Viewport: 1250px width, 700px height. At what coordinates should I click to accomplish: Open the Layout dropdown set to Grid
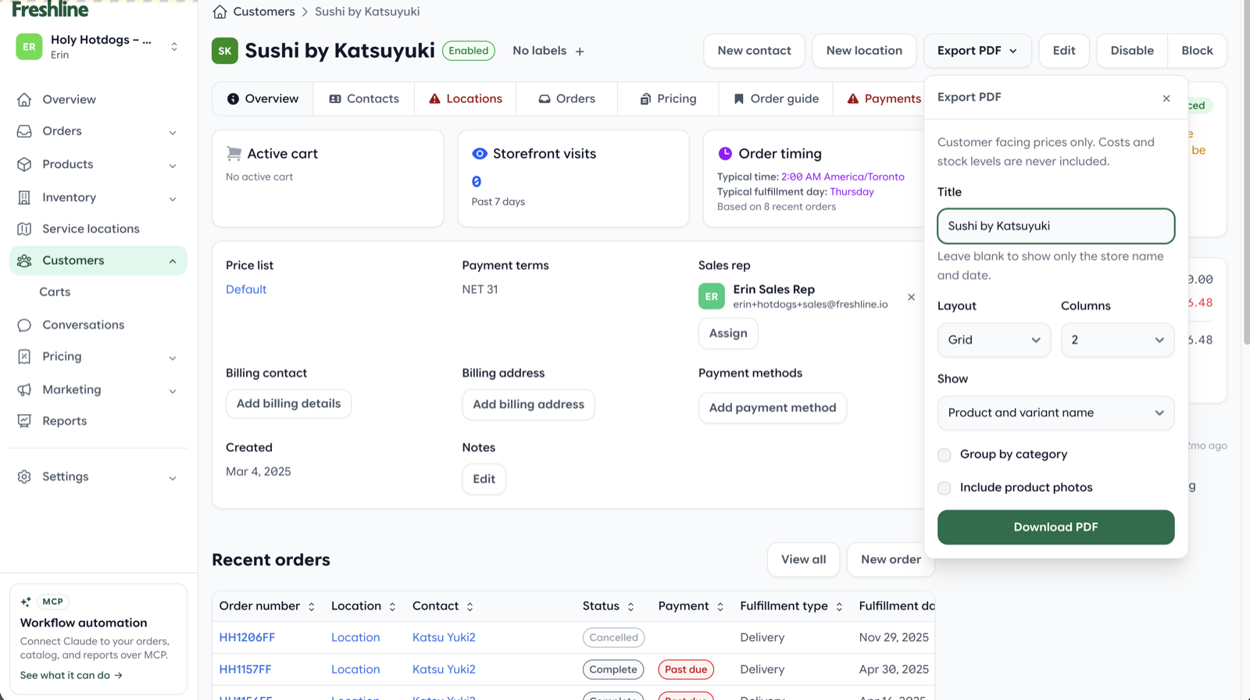coord(994,340)
